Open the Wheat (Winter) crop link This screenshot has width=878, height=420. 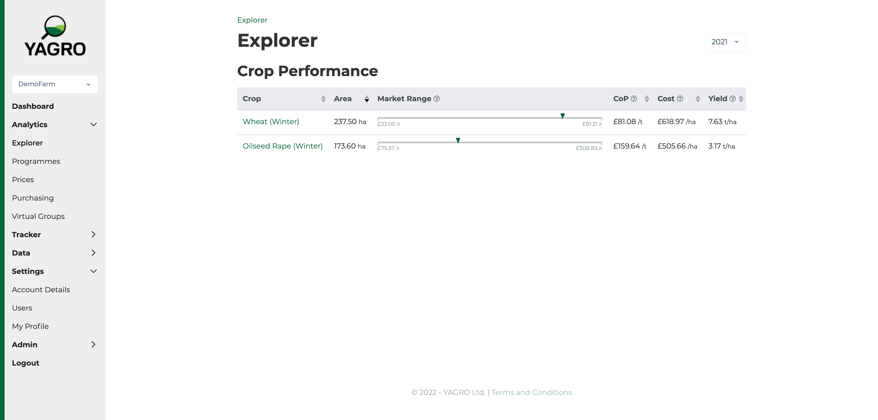271,122
